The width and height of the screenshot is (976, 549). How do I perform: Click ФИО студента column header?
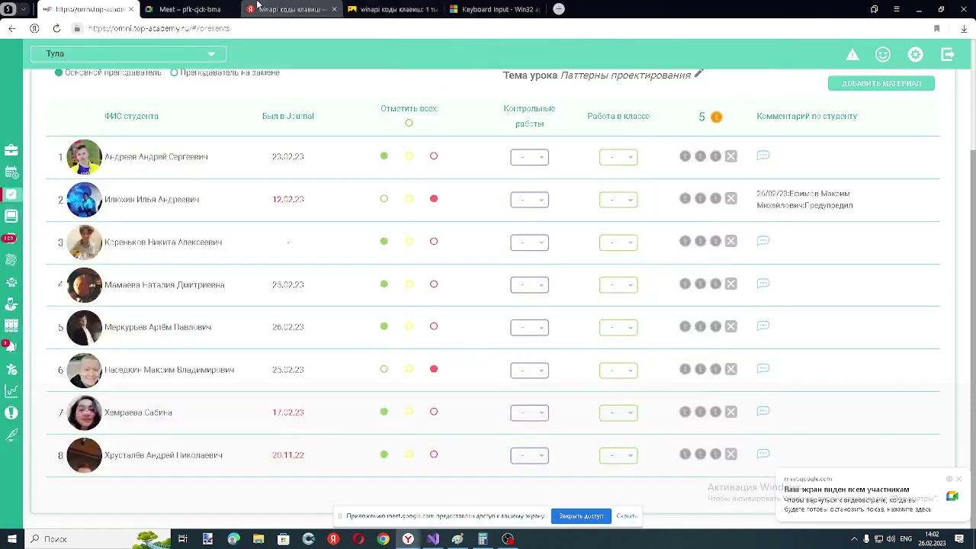click(131, 116)
